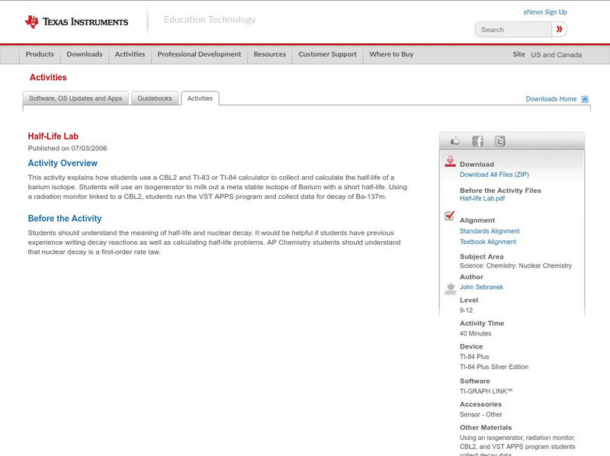Open the Where to Buy menu

click(x=391, y=54)
